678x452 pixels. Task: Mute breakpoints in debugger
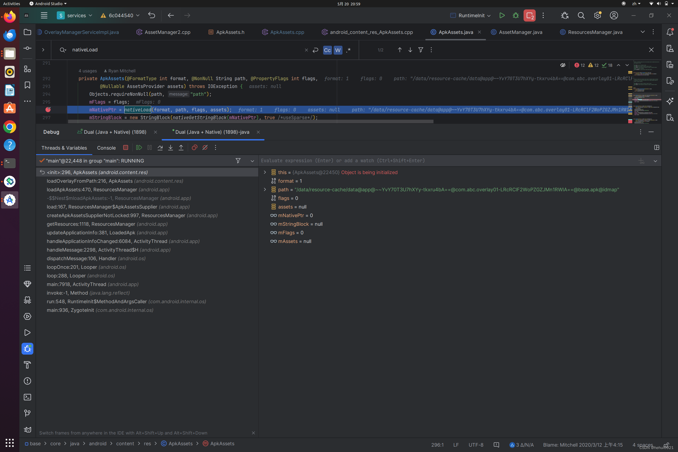205,148
